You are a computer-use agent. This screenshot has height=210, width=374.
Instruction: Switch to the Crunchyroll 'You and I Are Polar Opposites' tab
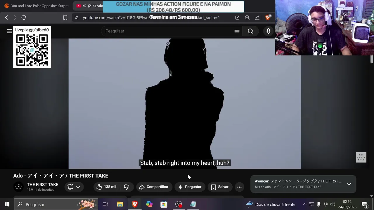point(36,6)
